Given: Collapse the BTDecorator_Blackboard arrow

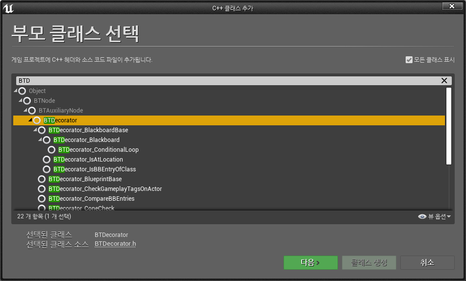Looking at the screenshot, I should click(x=40, y=140).
